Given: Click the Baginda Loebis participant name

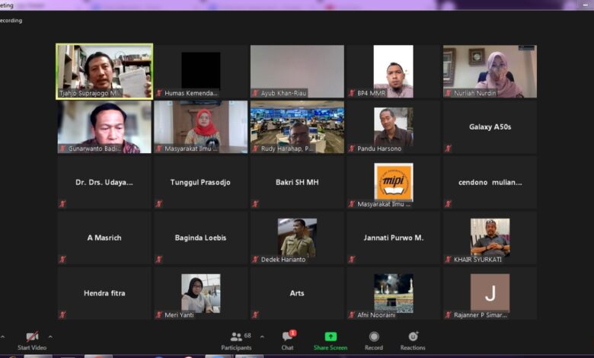Looking at the screenshot, I should (x=200, y=238).
